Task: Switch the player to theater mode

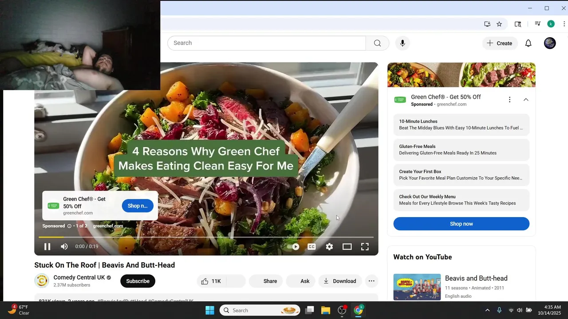Action: pyautogui.click(x=347, y=247)
